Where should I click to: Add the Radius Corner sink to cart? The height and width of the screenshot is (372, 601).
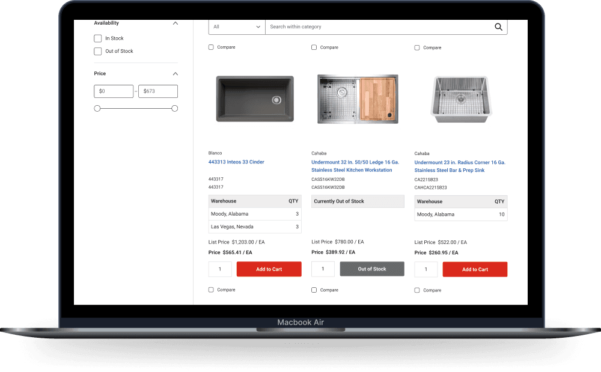pyautogui.click(x=475, y=269)
